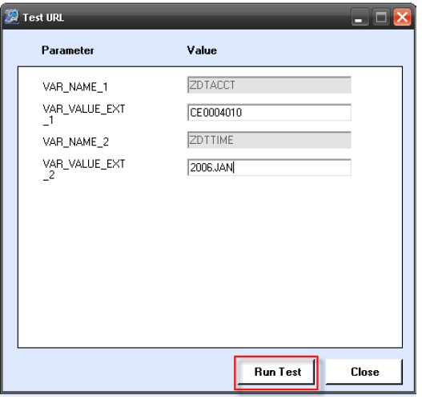The width and height of the screenshot is (422, 399).
Task: Maximize the Test URL window
Action: [381, 18]
